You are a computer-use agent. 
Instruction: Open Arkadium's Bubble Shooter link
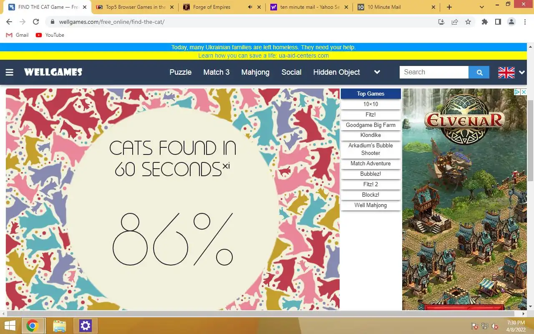pyautogui.click(x=370, y=149)
